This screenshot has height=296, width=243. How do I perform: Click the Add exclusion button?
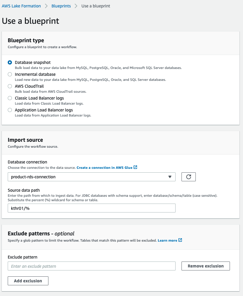[x=28, y=281]
